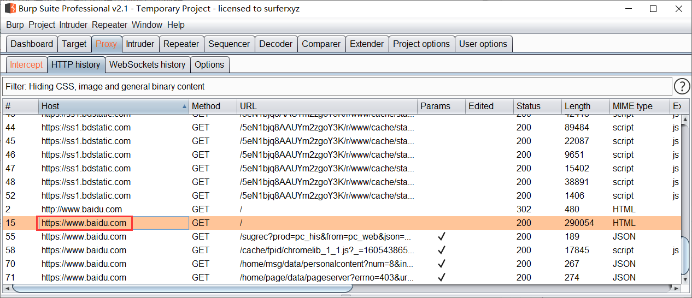Image resolution: width=692 pixels, height=298 pixels.
Task: Select request row number 52
Action: (342, 195)
